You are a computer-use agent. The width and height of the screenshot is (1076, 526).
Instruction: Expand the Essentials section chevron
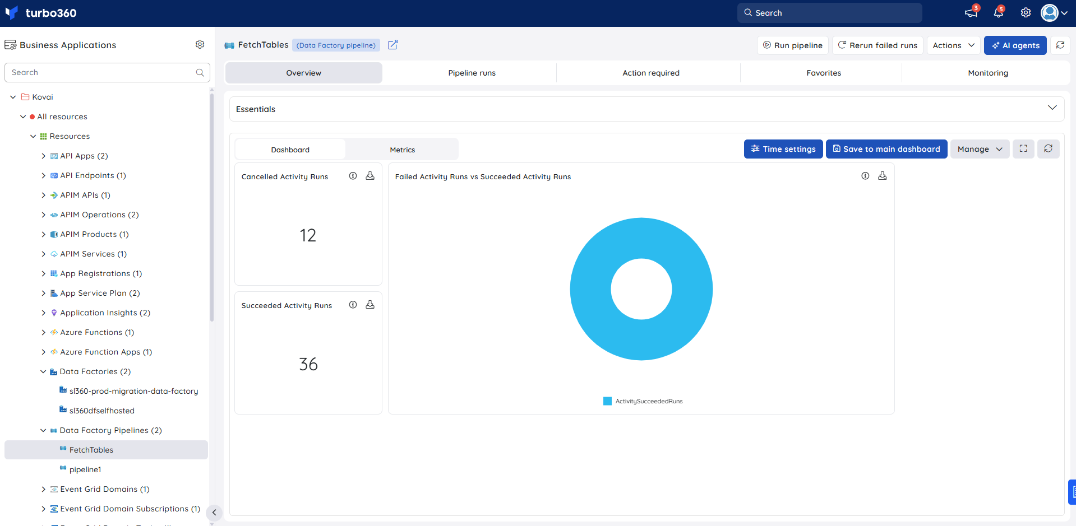(x=1052, y=108)
